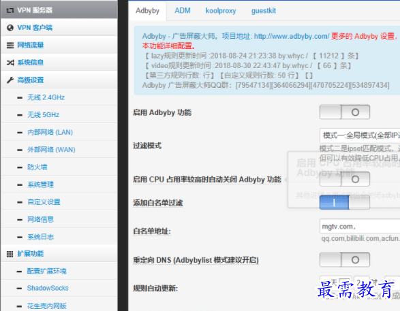Open 无线 5GHz settings
Viewport: 400px width, 311px height.
click(43, 115)
